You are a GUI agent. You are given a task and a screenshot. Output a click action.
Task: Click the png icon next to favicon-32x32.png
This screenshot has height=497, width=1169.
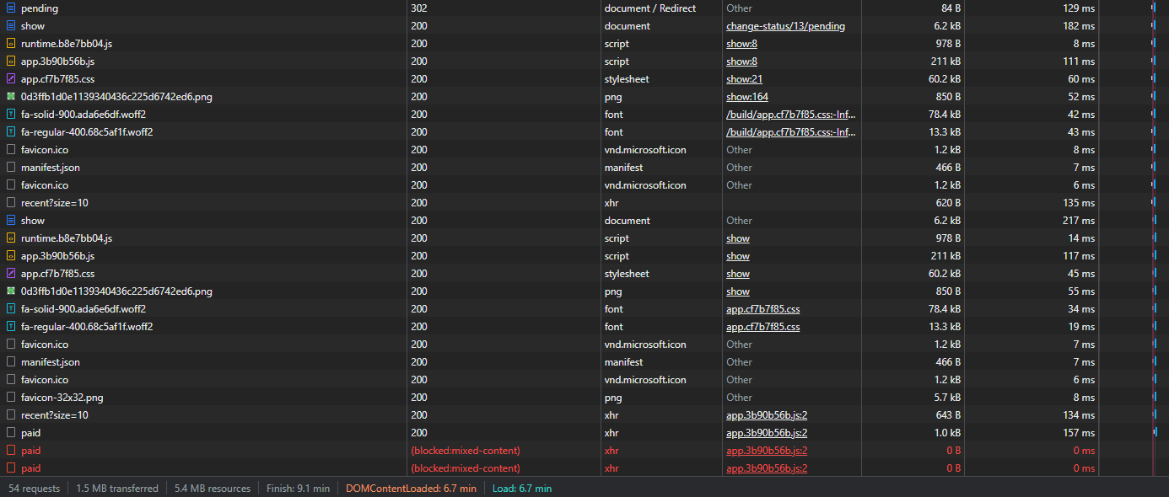pos(12,397)
